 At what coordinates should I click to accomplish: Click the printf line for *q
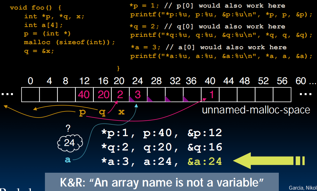pyautogui.click(x=221, y=35)
